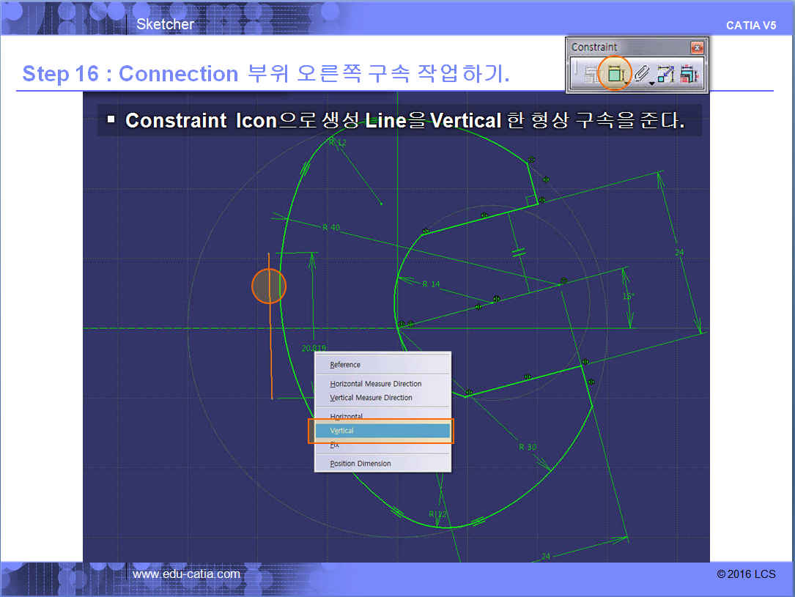This screenshot has height=597, width=795.
Task: Choose Fix from the context menu
Action: (x=335, y=445)
